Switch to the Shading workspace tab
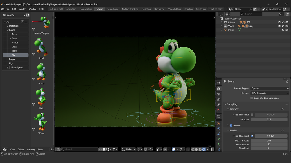This screenshot has height=163, width=291. 188,9
